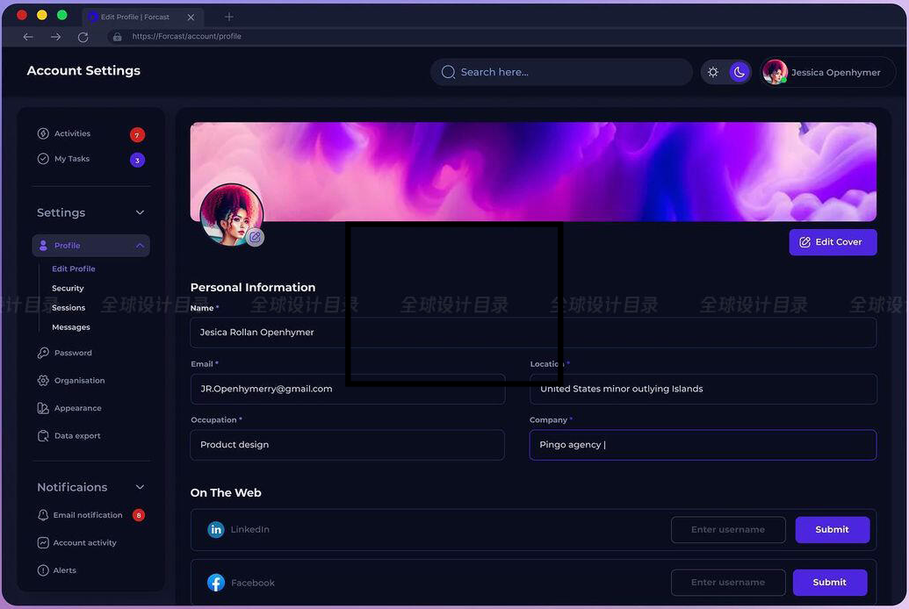Click the Password key icon

pyautogui.click(x=43, y=352)
